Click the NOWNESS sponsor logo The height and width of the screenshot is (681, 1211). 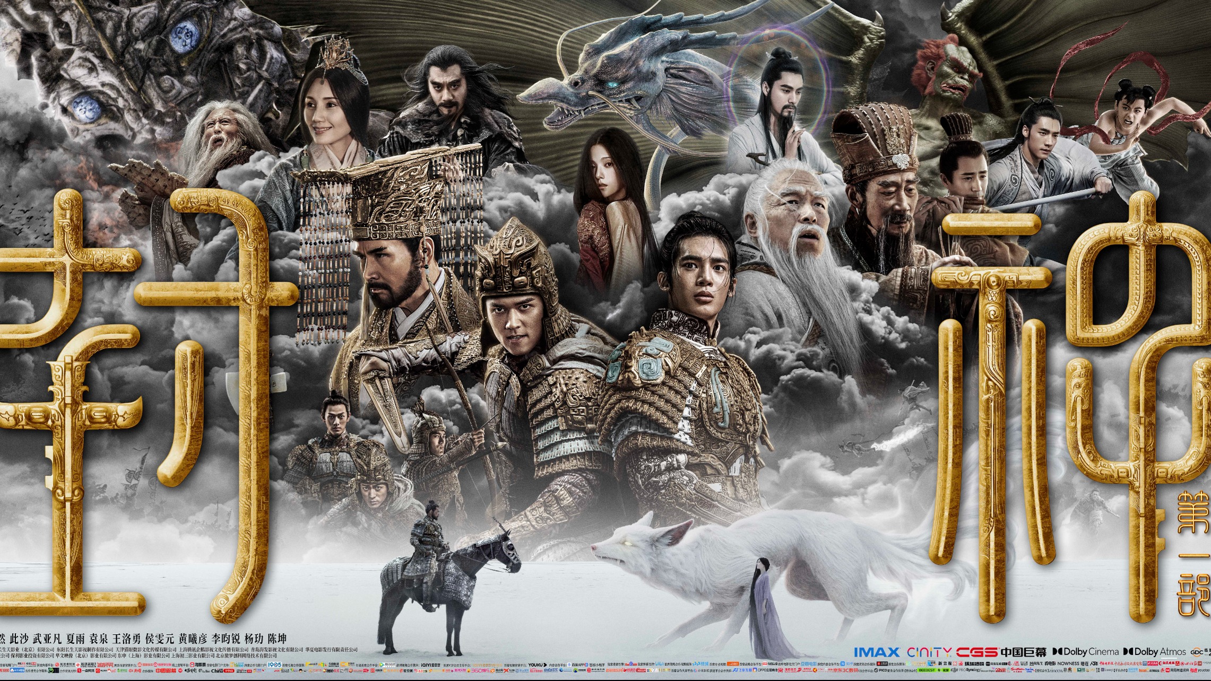tap(1068, 663)
